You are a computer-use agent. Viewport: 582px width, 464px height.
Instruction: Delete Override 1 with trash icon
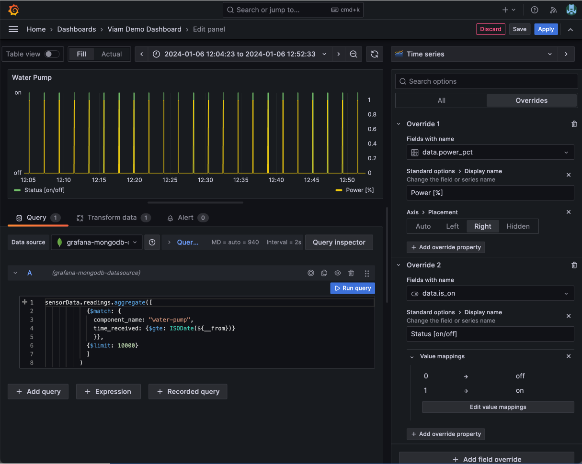pos(574,124)
